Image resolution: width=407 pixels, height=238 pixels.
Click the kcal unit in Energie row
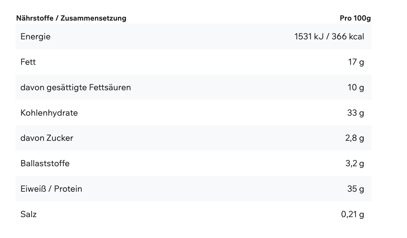click(357, 37)
